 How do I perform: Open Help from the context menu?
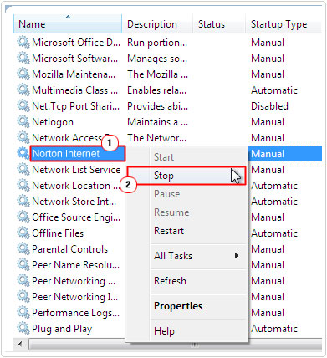click(164, 331)
